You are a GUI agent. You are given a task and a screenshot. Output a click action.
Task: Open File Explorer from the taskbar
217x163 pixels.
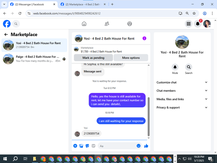34,159
